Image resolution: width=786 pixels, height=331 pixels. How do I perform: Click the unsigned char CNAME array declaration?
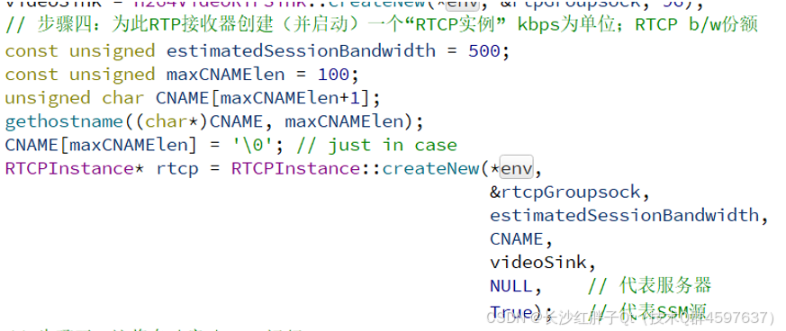click(193, 98)
